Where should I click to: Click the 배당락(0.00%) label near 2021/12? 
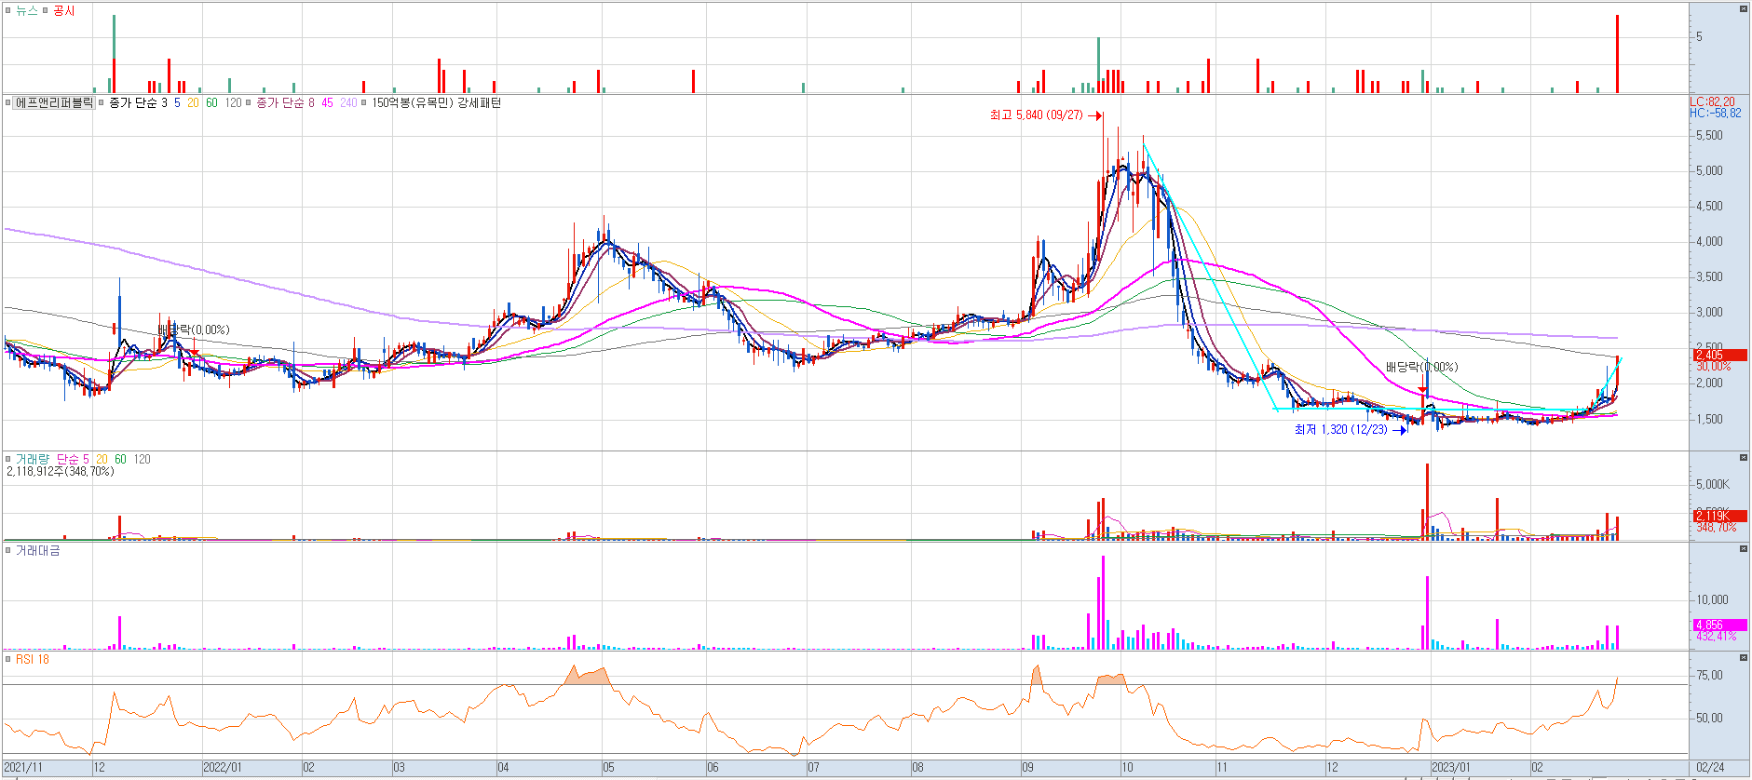tap(194, 329)
